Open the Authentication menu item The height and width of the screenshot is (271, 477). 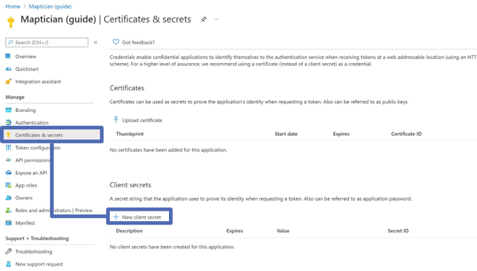tap(31, 123)
